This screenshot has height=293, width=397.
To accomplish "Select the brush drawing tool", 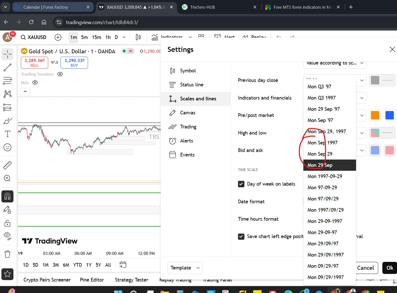I will coord(7,121).
